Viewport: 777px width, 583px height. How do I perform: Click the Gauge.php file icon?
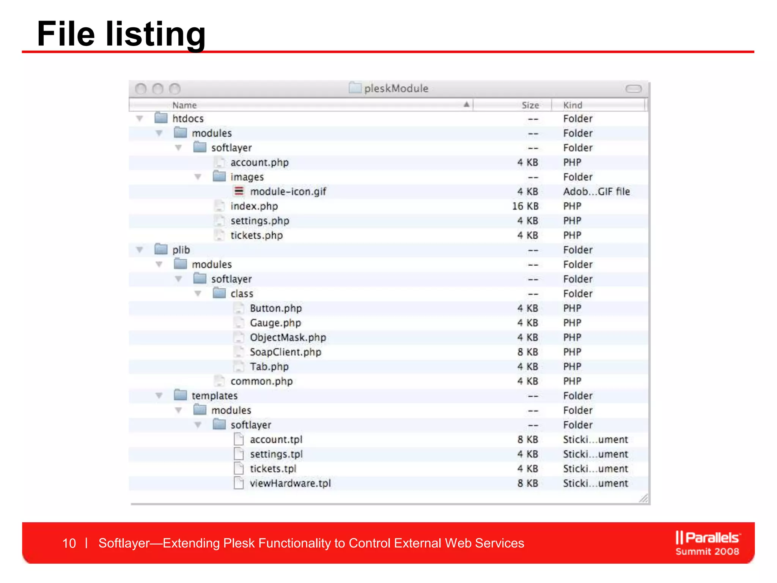point(239,323)
